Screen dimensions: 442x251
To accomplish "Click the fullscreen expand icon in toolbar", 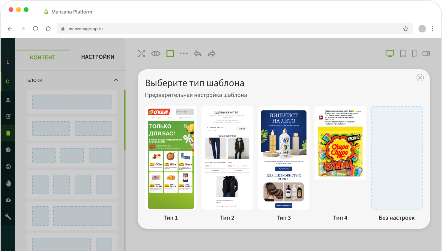I will [x=141, y=53].
